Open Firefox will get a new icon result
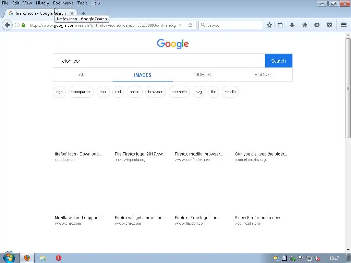 click(140, 218)
